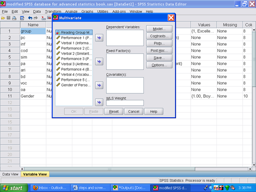Close the Multivariate dialog
The width and height of the screenshot is (256, 192).
point(171,18)
